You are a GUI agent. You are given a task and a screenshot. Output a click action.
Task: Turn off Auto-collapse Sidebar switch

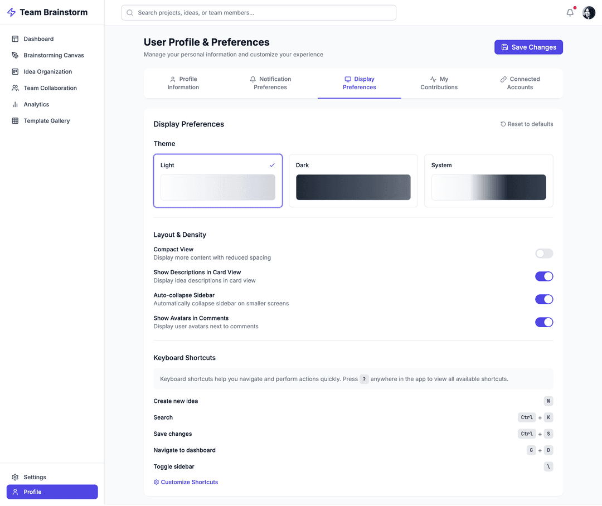point(543,299)
